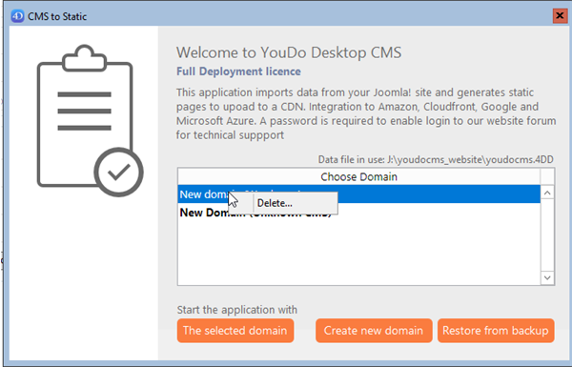Click the Choose Domain column header

pyautogui.click(x=359, y=177)
